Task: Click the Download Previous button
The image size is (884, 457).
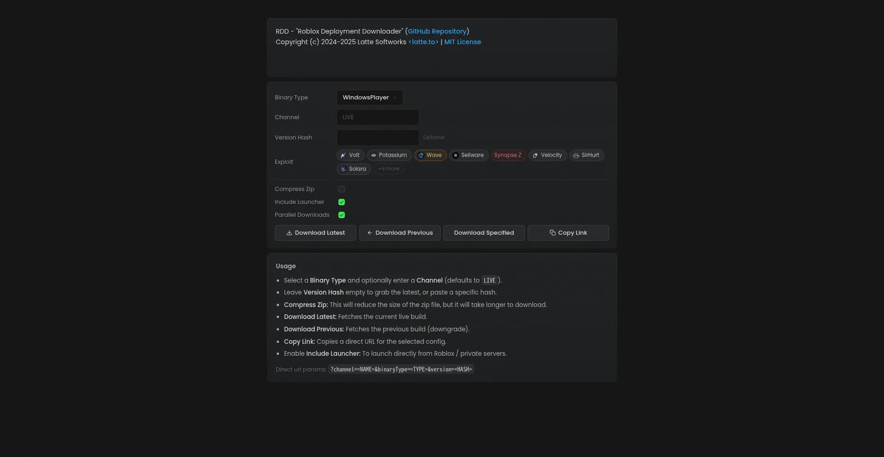Action: [x=400, y=233]
